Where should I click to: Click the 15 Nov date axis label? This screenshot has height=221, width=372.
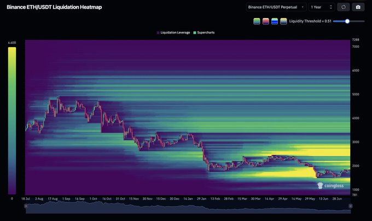134,199
